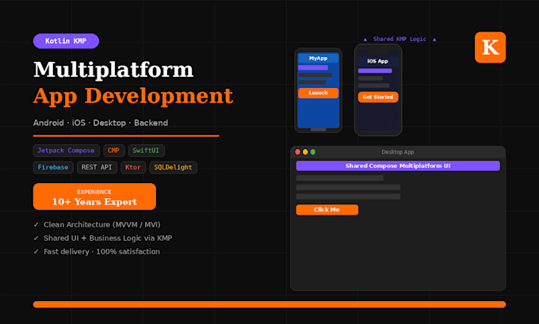
Task: Close the Desktop App window with red dot
Action: 298,152
